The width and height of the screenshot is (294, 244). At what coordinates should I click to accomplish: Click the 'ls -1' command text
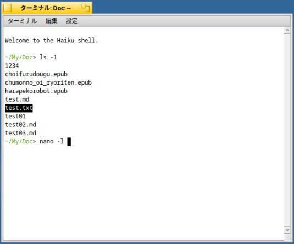tap(48, 57)
